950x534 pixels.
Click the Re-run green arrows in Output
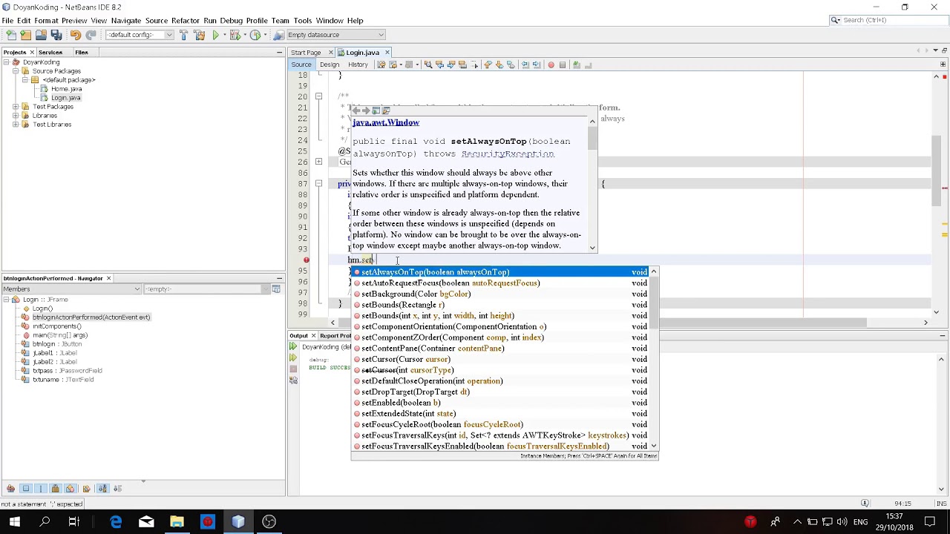point(293,347)
